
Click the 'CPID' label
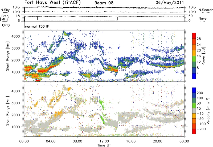pos(6,25)
